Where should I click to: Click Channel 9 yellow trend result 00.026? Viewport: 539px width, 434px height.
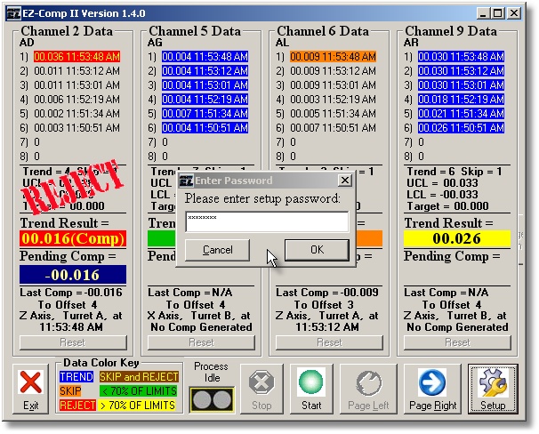click(x=457, y=239)
